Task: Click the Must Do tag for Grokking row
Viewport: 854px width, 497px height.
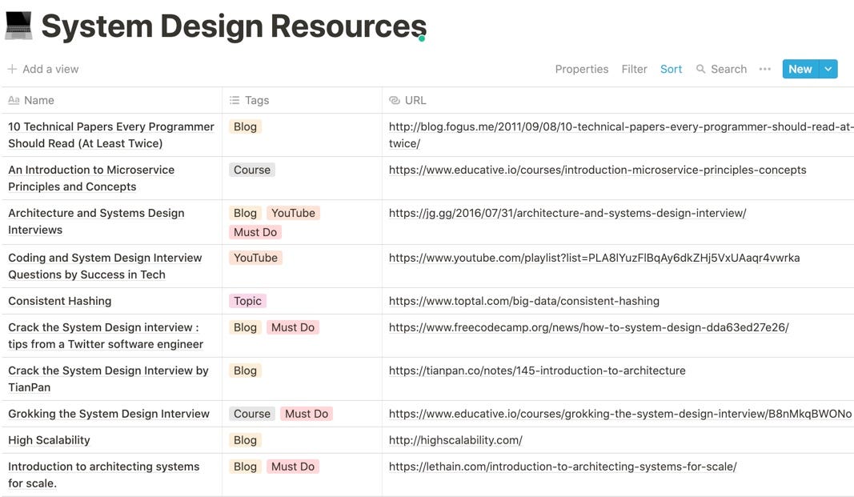Action: (307, 414)
